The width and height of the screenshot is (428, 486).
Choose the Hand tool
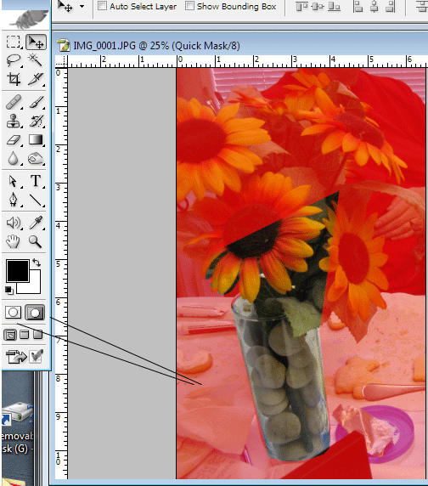click(14, 241)
